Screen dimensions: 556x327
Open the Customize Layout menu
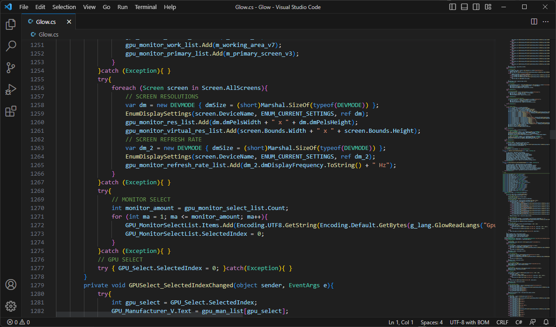(x=487, y=7)
